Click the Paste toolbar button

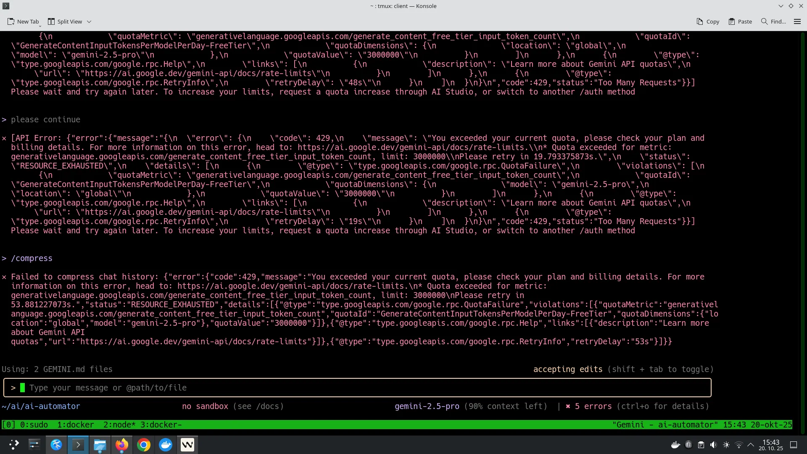[740, 21]
